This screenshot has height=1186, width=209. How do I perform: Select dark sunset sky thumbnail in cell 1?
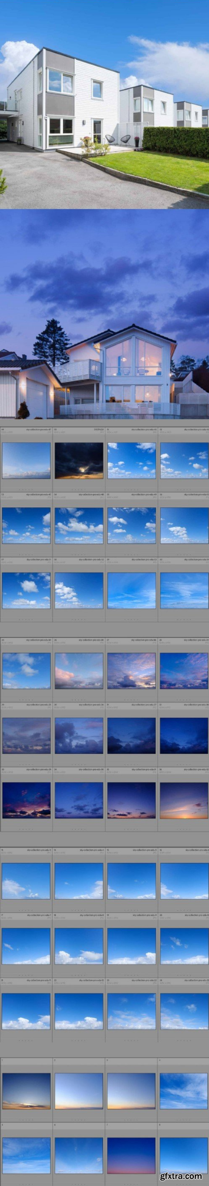coord(26,1091)
